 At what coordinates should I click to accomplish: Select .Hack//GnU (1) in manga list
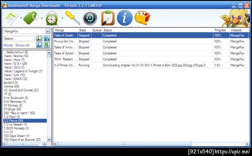click(14, 67)
